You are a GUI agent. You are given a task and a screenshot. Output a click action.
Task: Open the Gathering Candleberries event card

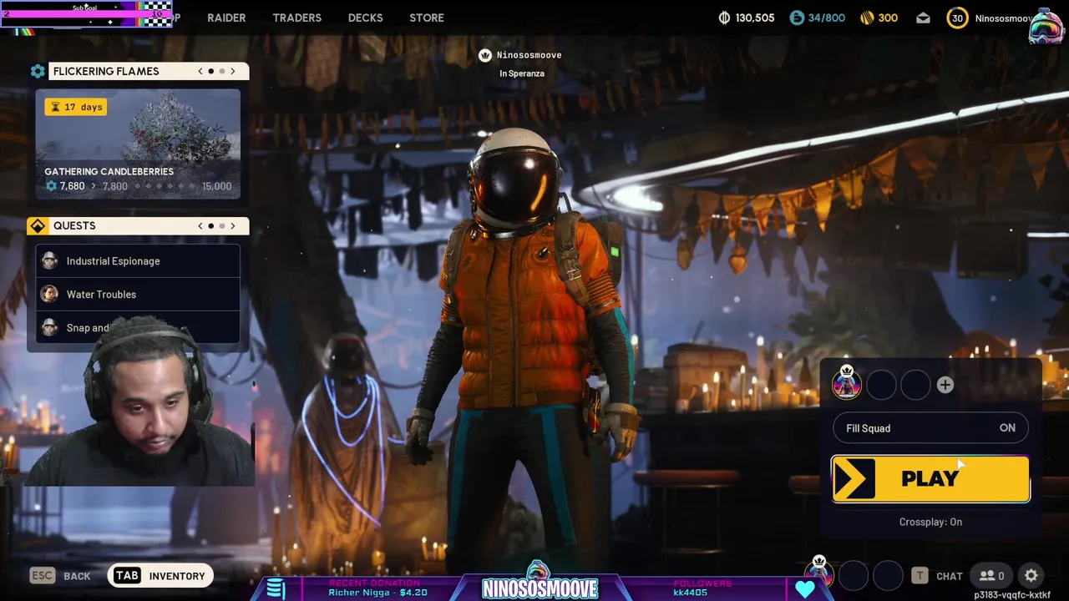pyautogui.click(x=138, y=144)
